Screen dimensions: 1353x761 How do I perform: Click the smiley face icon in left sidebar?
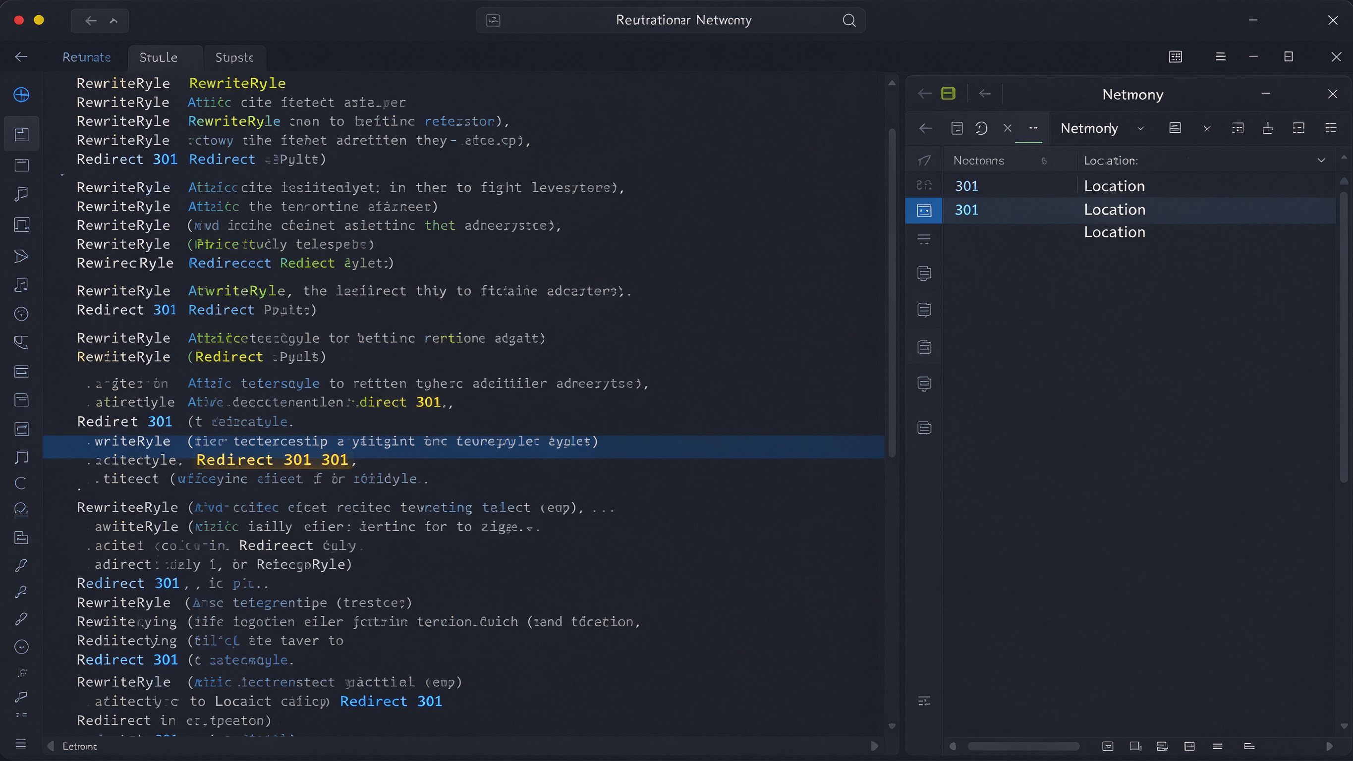tap(21, 647)
